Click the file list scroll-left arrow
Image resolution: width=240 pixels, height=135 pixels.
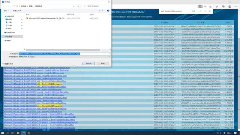point(25,50)
